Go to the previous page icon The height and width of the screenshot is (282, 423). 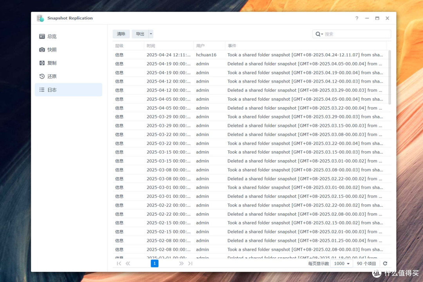[128, 263]
